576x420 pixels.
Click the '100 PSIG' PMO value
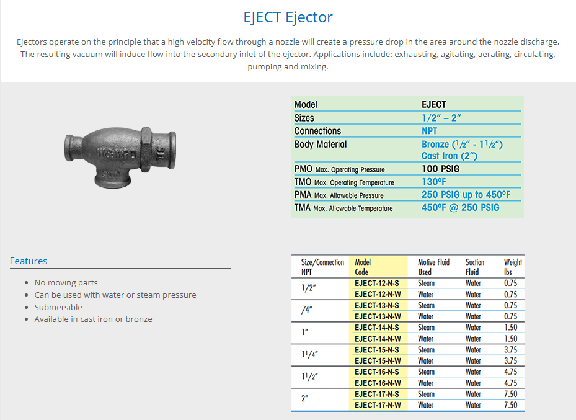(440, 169)
